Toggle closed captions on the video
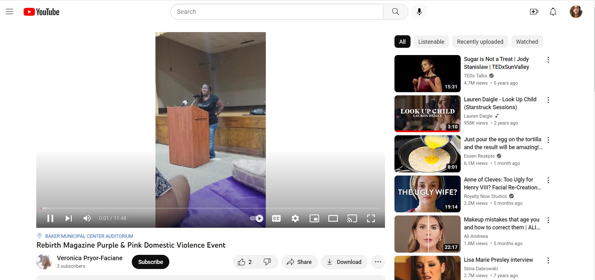The width and height of the screenshot is (595, 280). click(x=276, y=218)
